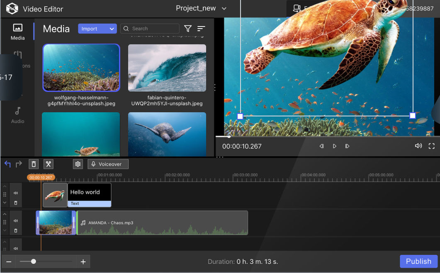Delete the selected clip with the toolbar trash icon
The width and height of the screenshot is (440, 273).
[34, 164]
